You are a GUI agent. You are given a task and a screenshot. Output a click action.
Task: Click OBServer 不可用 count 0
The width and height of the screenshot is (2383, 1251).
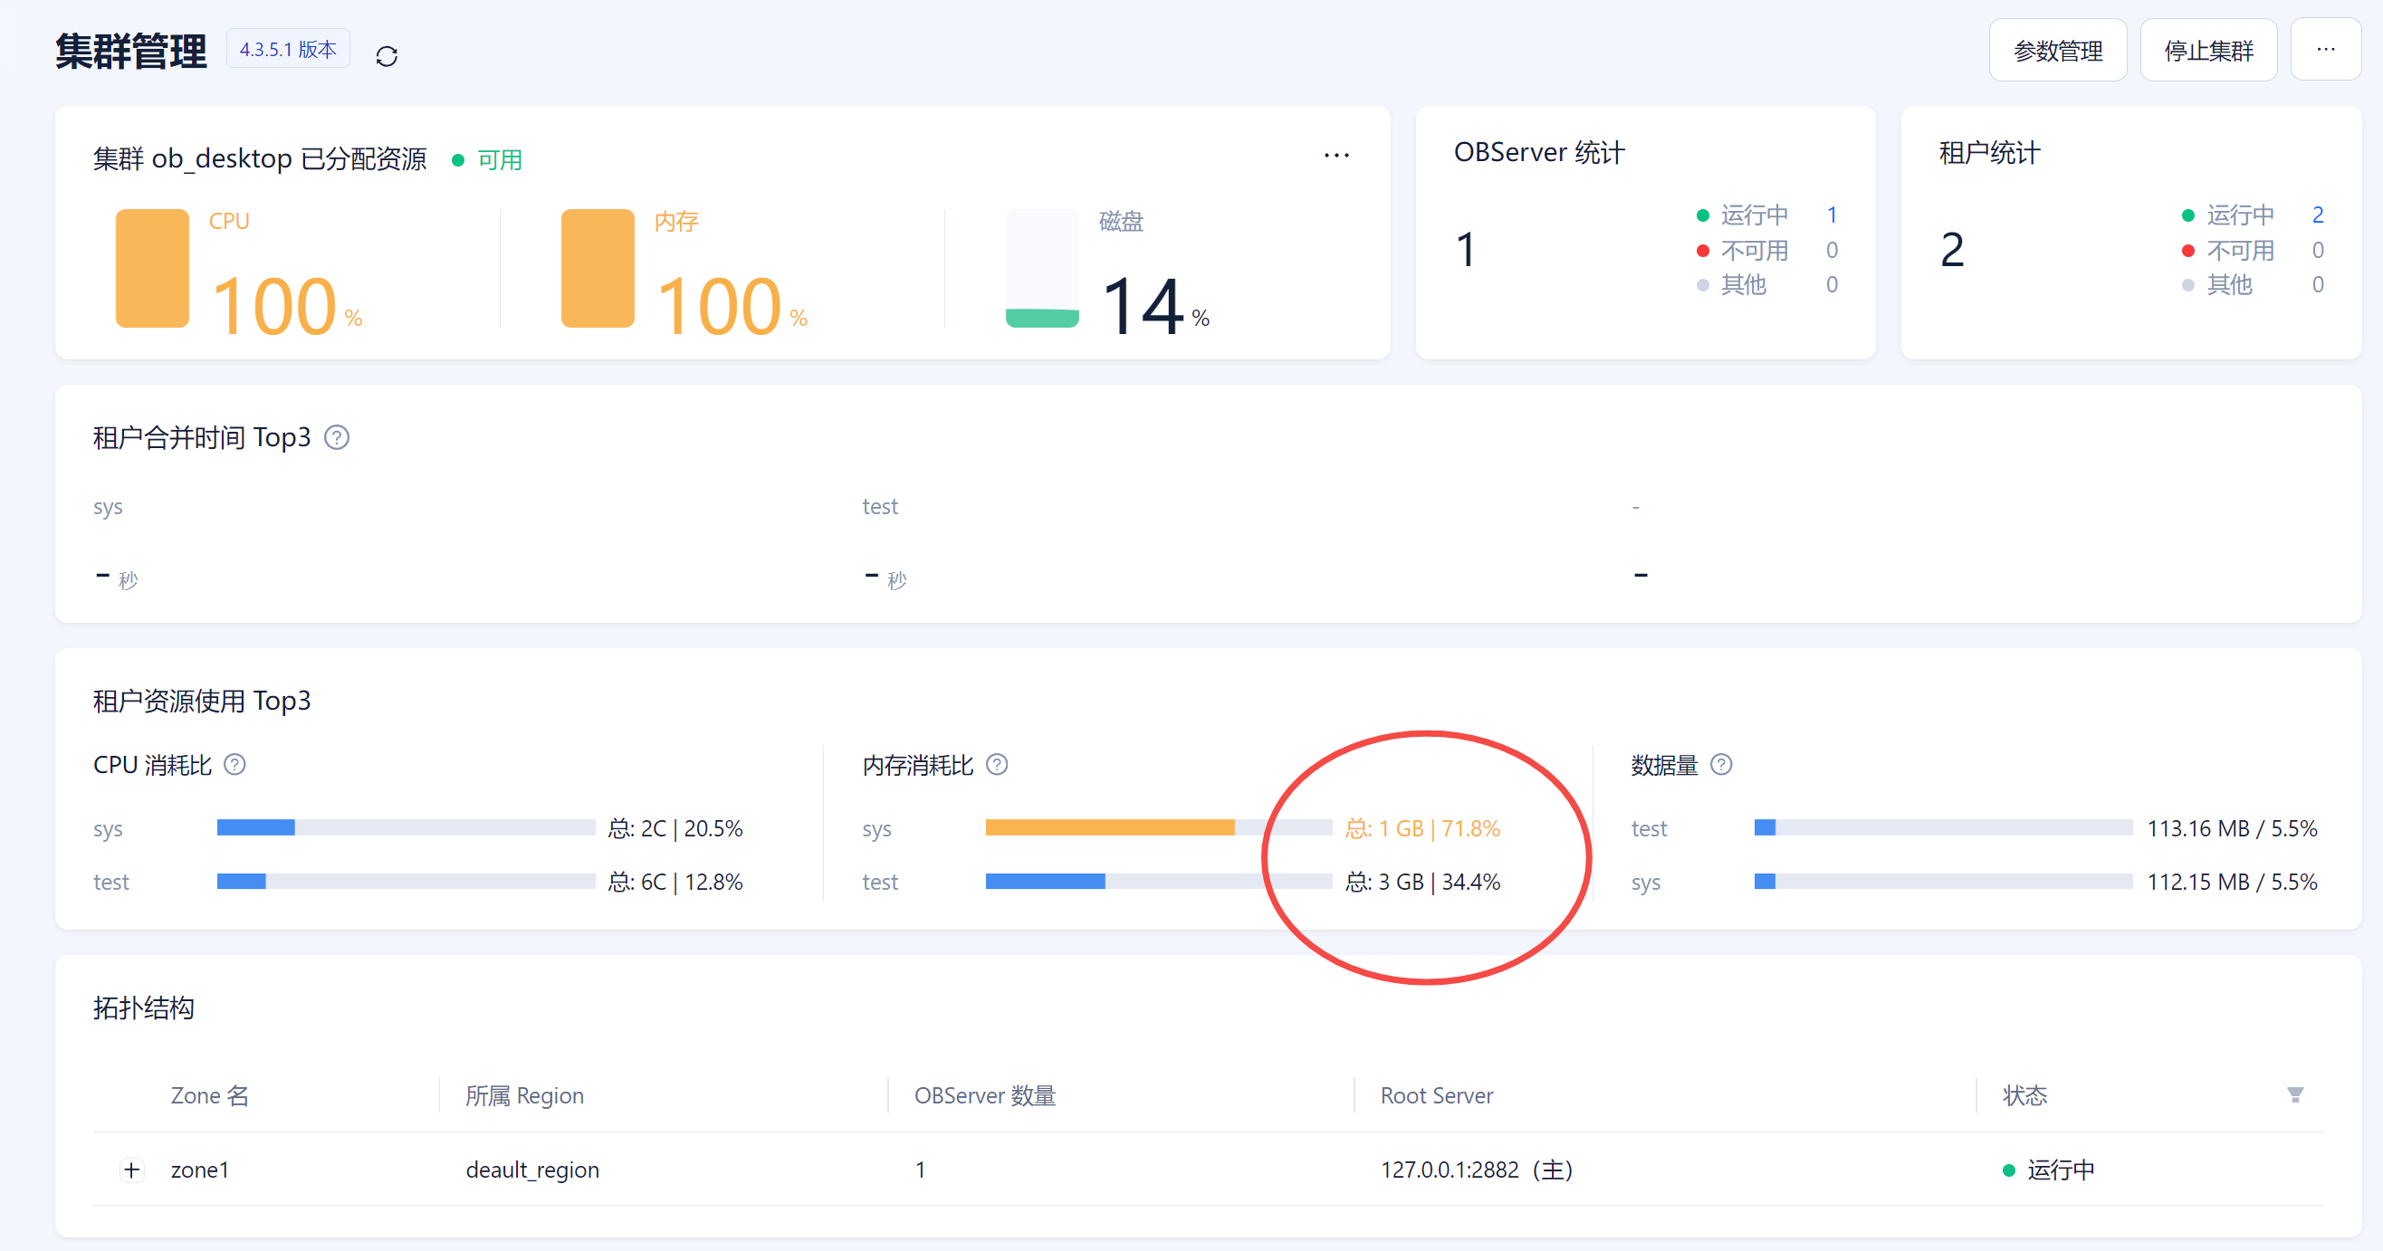tap(1832, 251)
